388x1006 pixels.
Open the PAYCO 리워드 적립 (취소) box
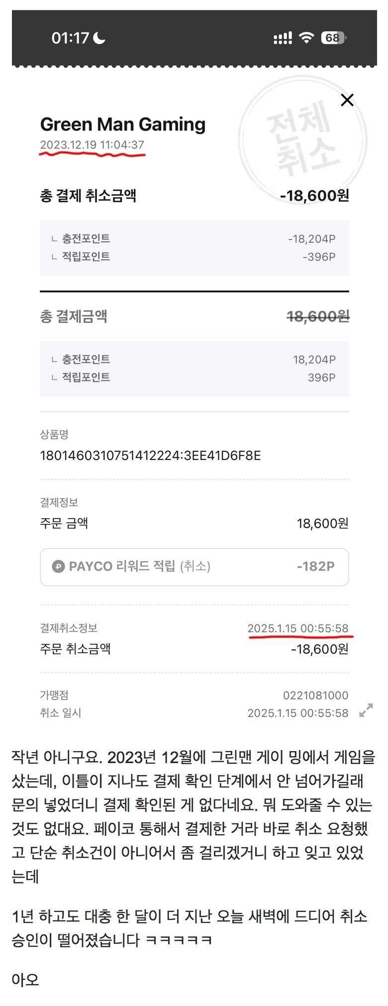click(x=194, y=567)
